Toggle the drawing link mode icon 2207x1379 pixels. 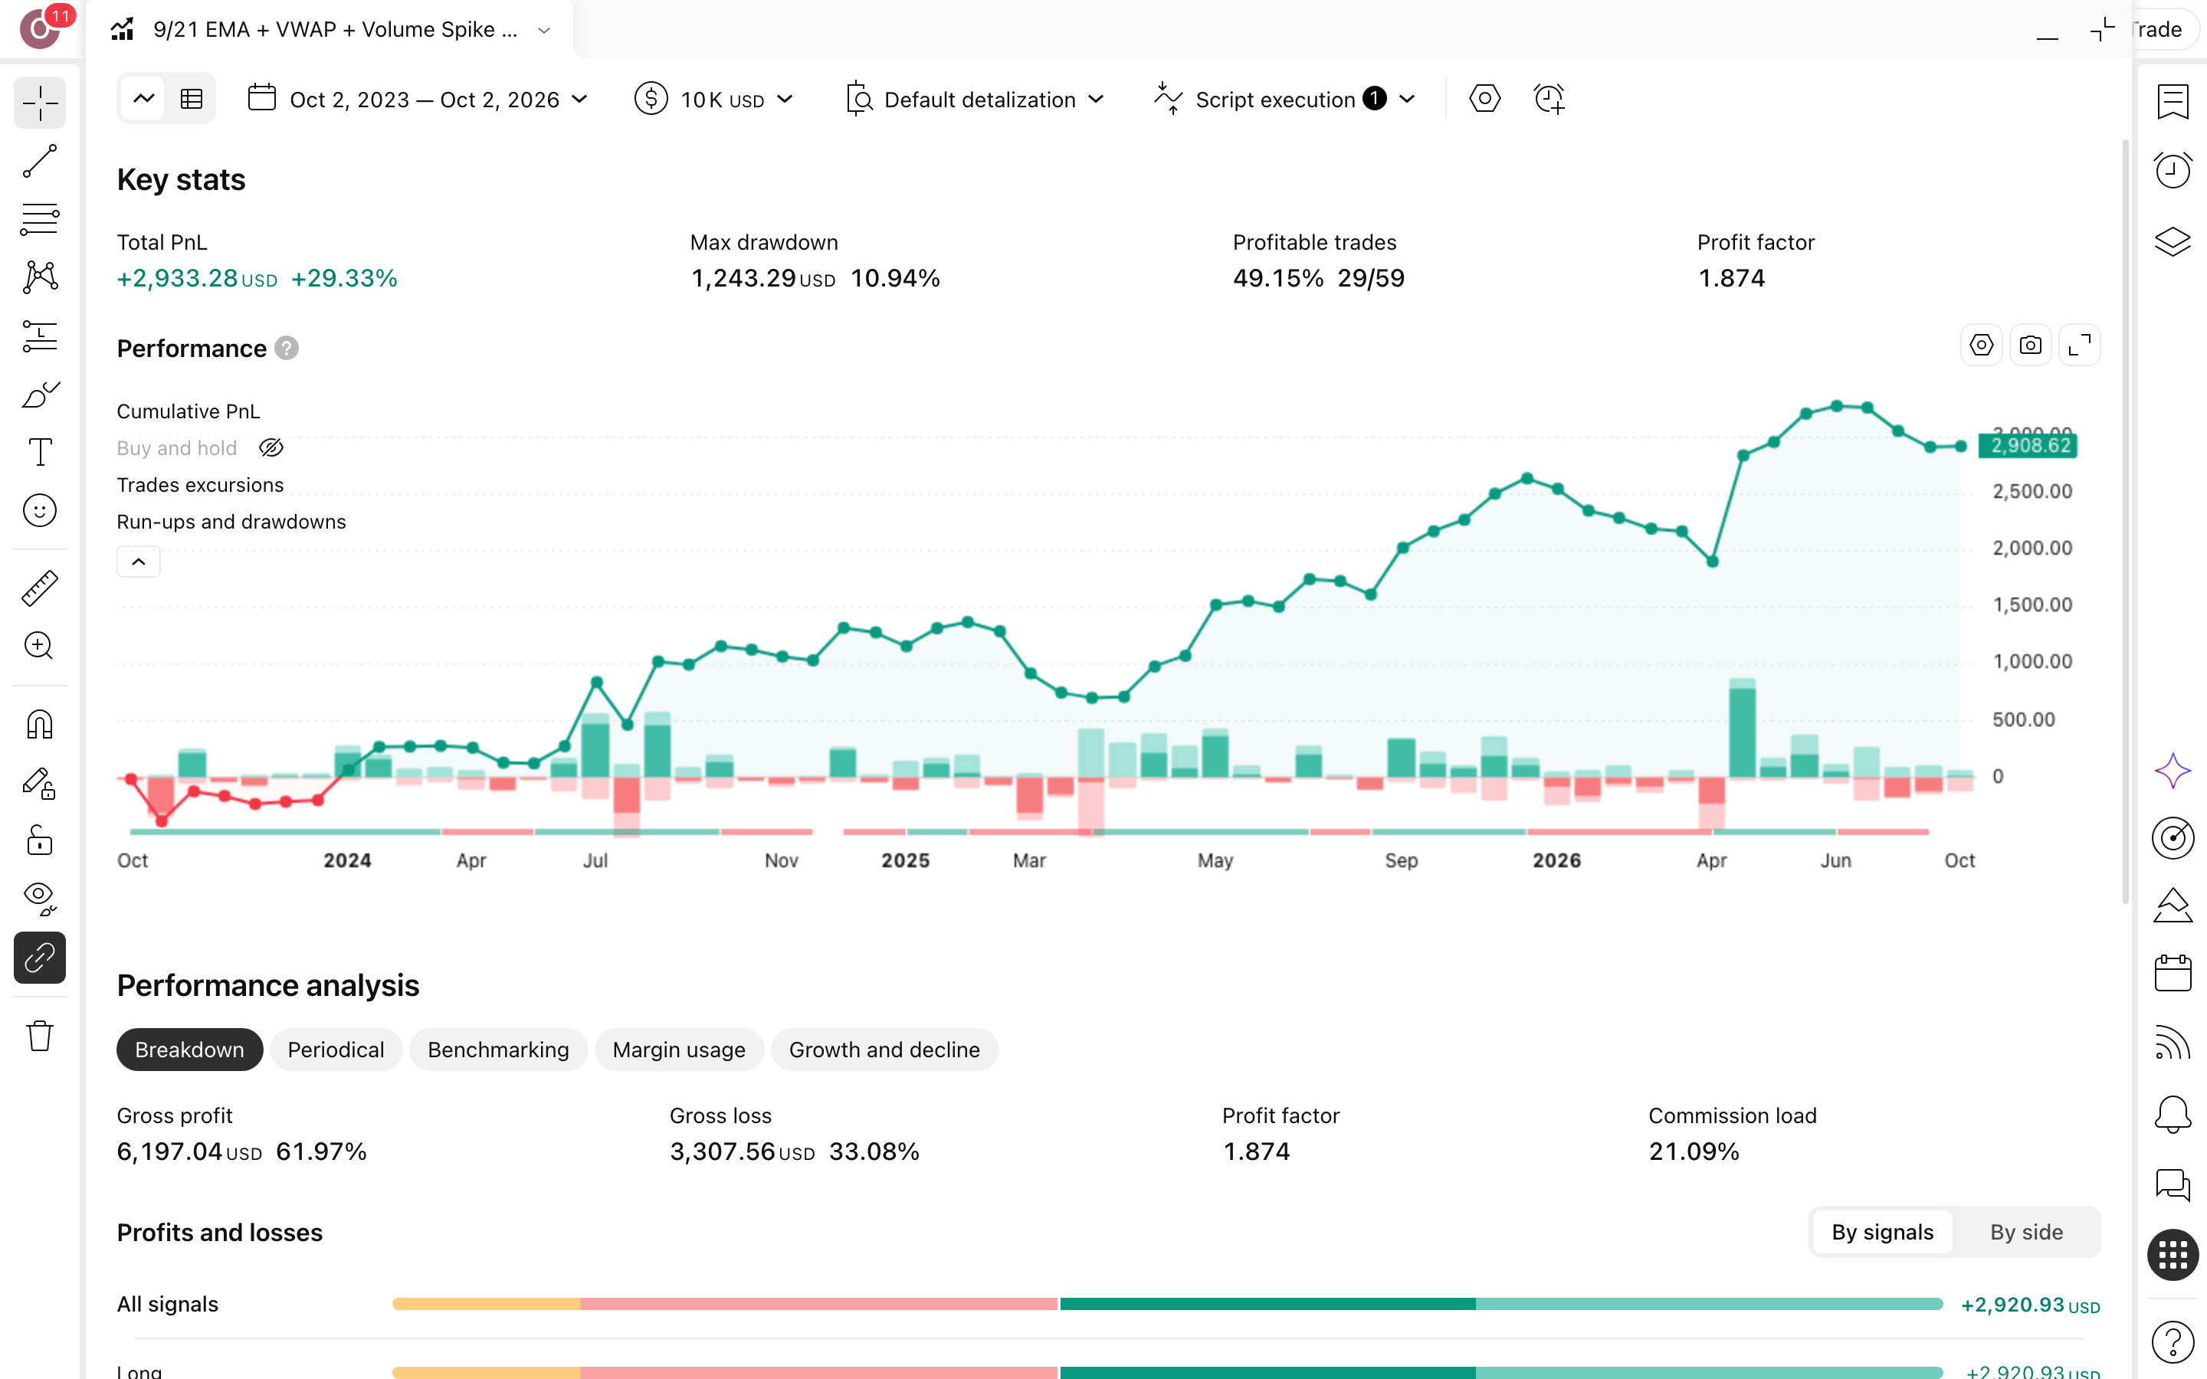point(40,958)
